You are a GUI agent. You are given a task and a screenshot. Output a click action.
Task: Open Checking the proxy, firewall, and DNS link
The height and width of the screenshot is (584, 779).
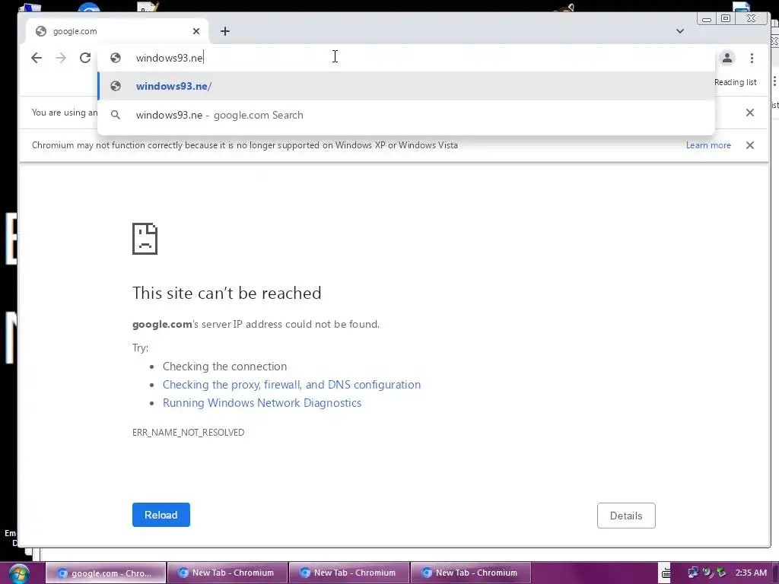(x=291, y=385)
